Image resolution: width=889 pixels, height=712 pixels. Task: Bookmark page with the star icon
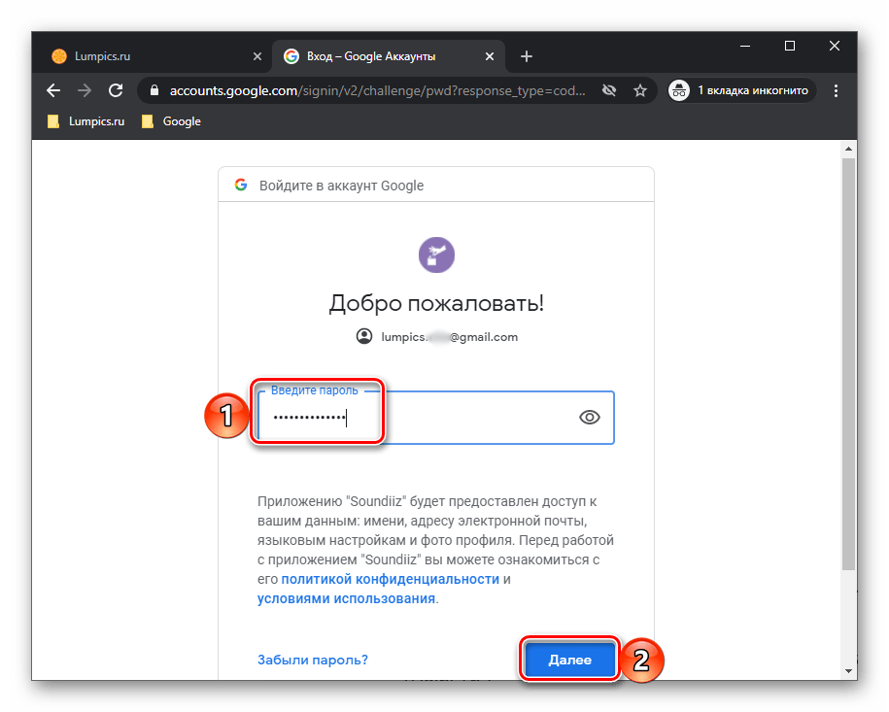point(639,90)
